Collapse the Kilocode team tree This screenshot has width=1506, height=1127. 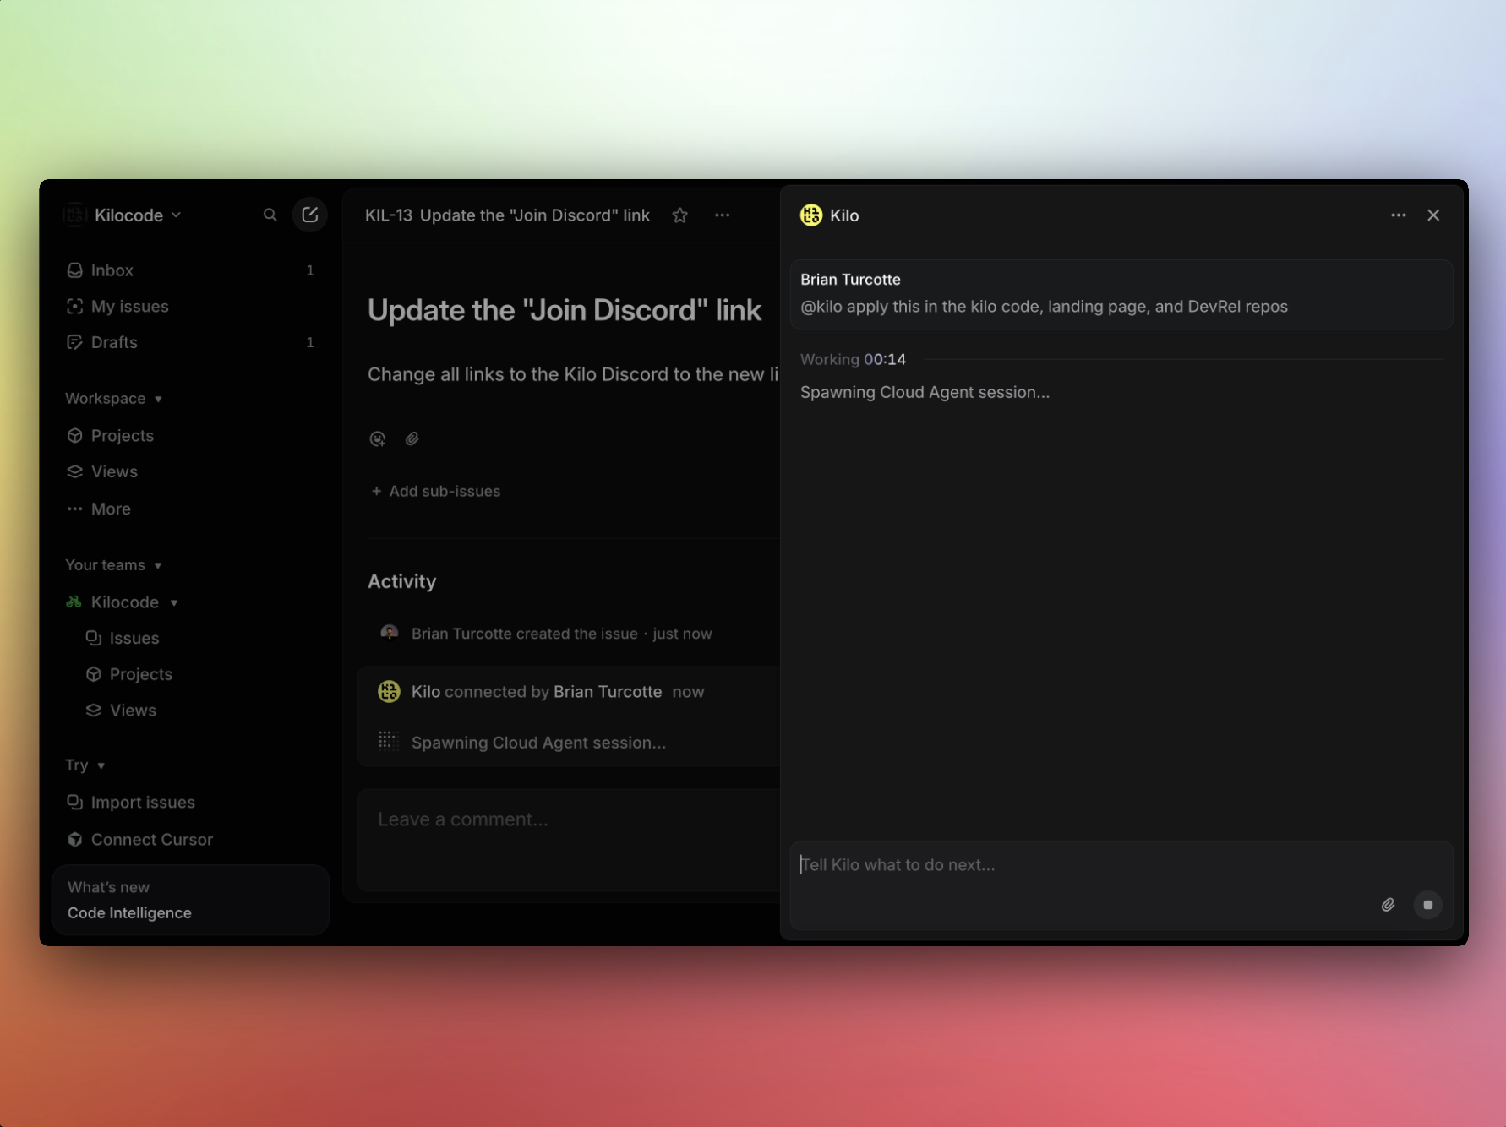174,602
